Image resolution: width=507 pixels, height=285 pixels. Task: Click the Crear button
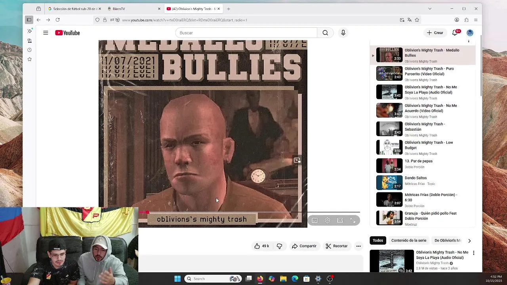[435, 33]
